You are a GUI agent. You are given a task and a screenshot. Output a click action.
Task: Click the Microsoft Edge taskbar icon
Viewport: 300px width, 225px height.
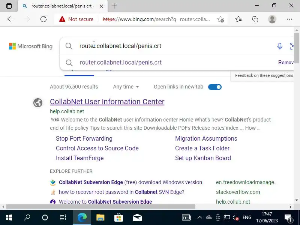tap(82, 217)
